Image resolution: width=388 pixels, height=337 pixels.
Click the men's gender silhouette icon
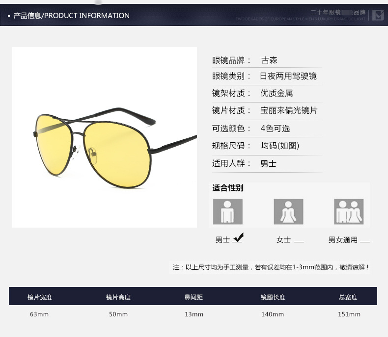[x=227, y=211]
